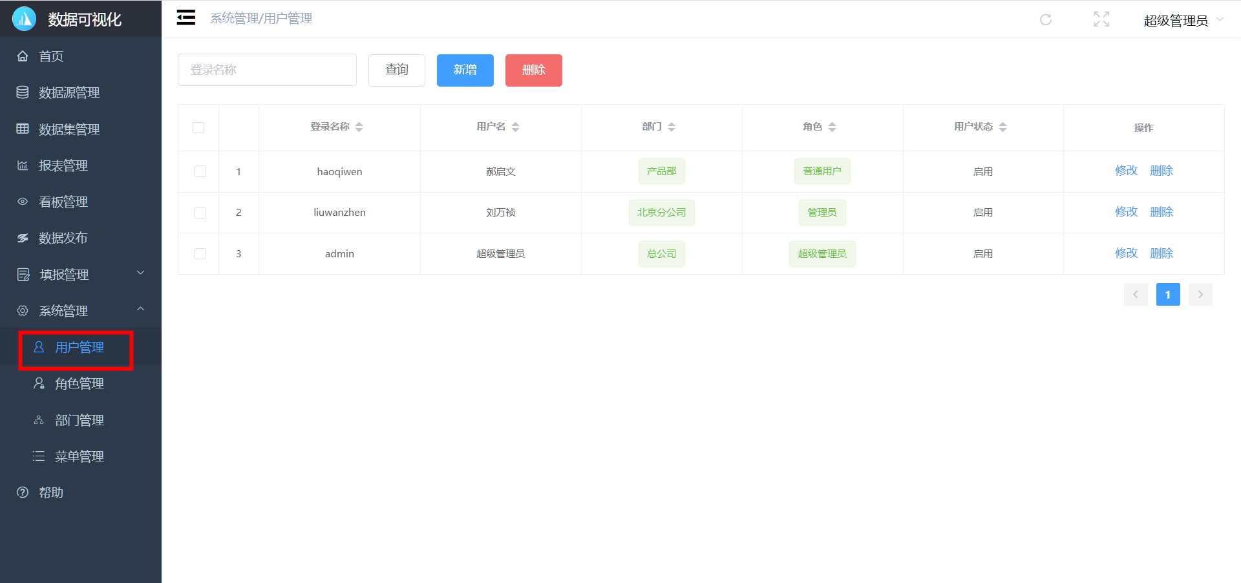
Task: Click the 普通用户 role tag
Action: coord(822,171)
